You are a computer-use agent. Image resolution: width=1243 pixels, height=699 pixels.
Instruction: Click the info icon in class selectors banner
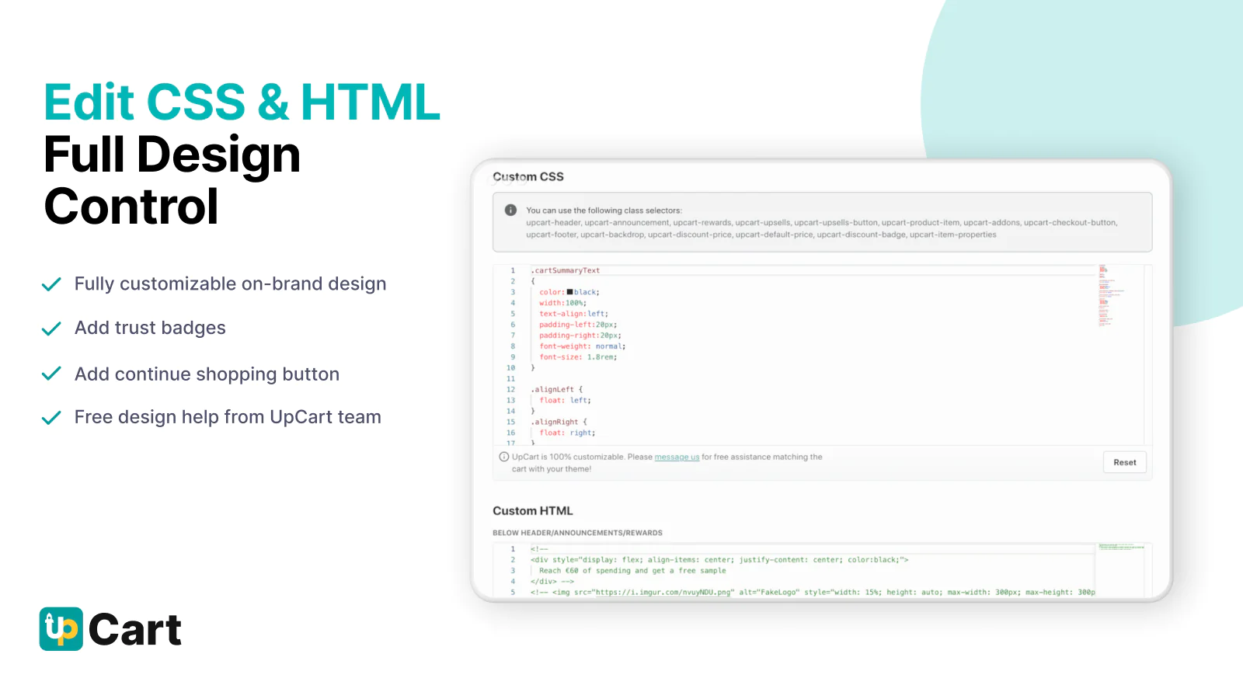510,210
